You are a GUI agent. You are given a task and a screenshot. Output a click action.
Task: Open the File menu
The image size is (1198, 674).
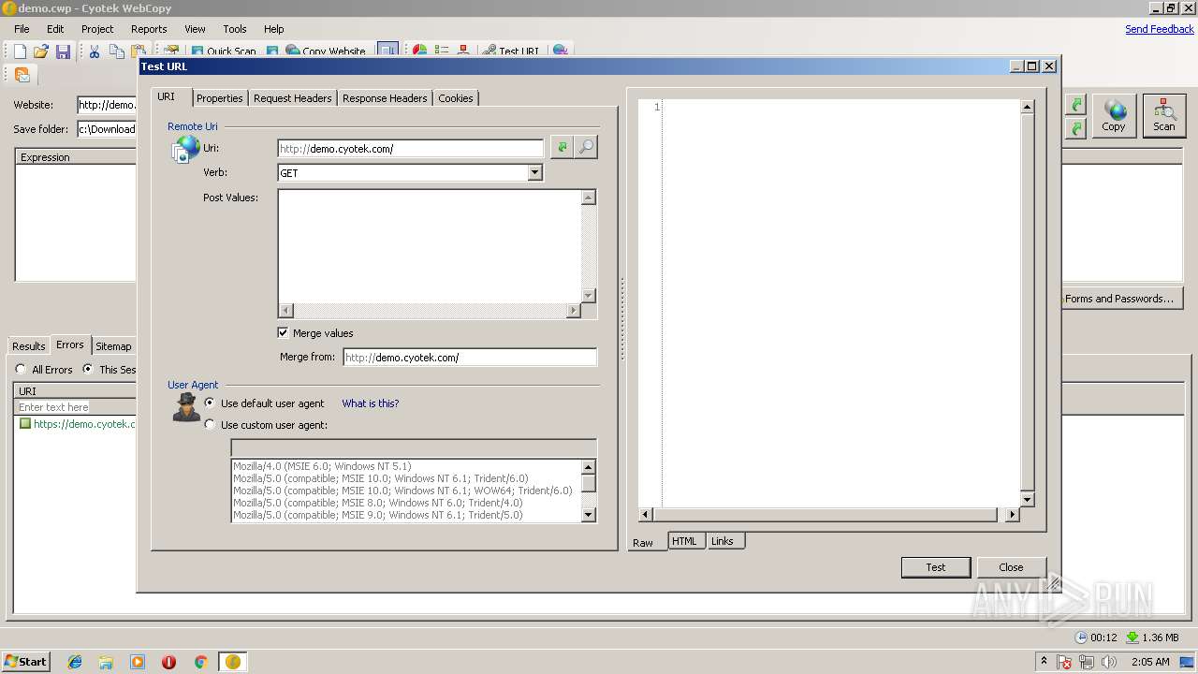pyautogui.click(x=22, y=29)
